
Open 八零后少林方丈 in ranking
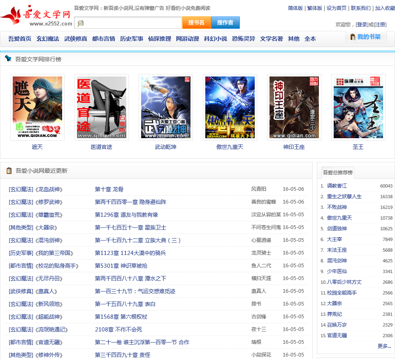(x=344, y=282)
